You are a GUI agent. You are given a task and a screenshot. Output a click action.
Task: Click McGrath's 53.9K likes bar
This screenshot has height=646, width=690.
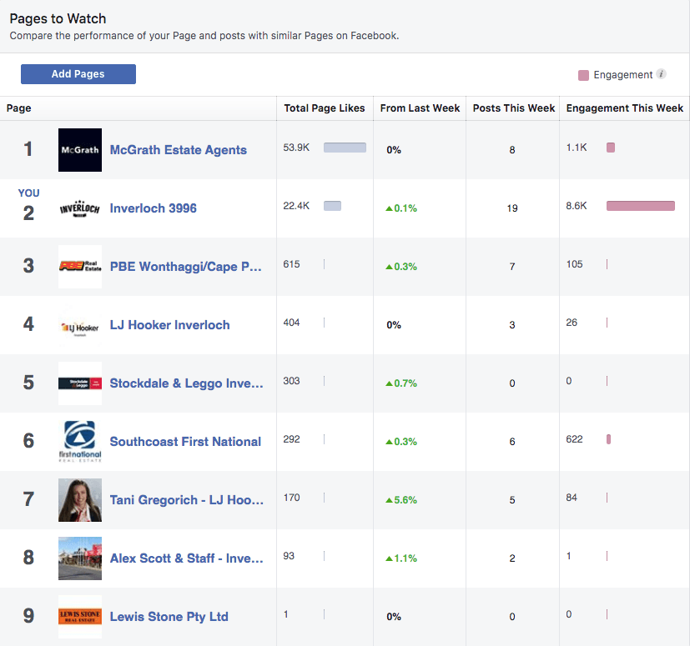point(345,148)
